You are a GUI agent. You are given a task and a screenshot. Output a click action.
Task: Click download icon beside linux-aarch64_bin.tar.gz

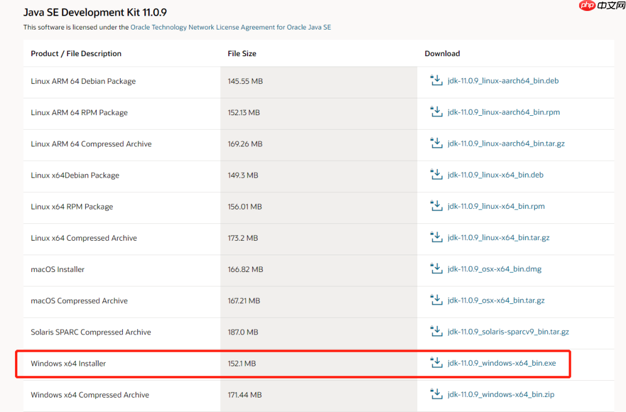tap(436, 143)
